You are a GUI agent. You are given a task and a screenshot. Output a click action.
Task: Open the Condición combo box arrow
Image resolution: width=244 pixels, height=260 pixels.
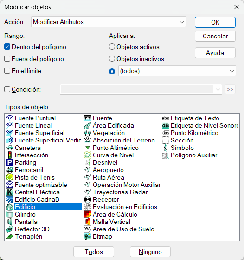[x=218, y=90]
